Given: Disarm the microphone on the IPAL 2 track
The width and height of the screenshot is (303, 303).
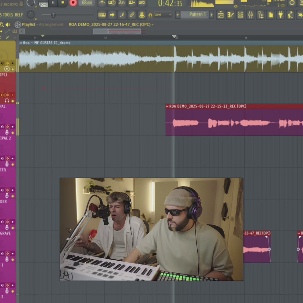Looking at the screenshot, I should coord(7,164).
